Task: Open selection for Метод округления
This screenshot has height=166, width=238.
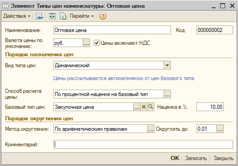Action: point(151,129)
